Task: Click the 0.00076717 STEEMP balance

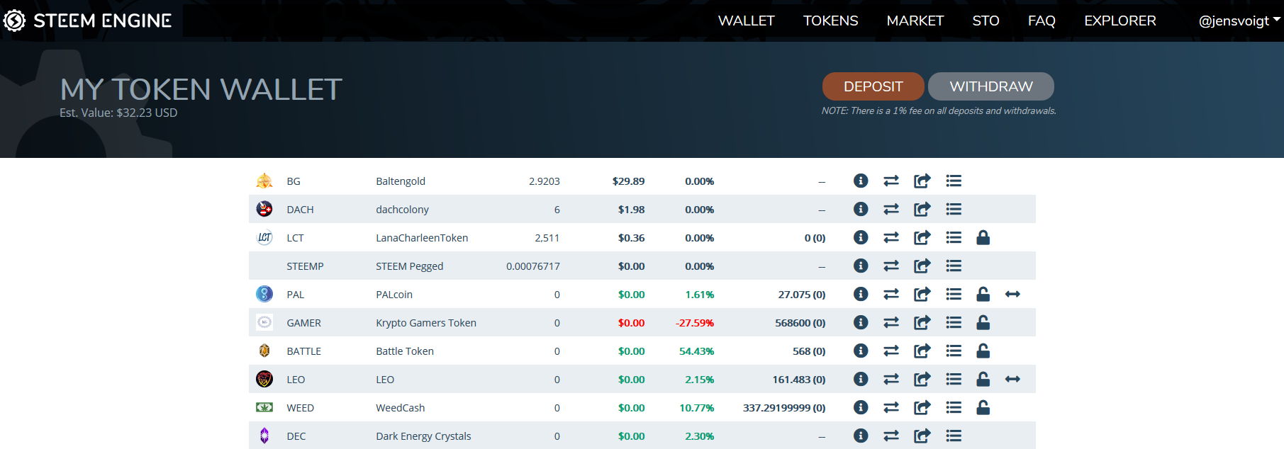Action: point(533,266)
